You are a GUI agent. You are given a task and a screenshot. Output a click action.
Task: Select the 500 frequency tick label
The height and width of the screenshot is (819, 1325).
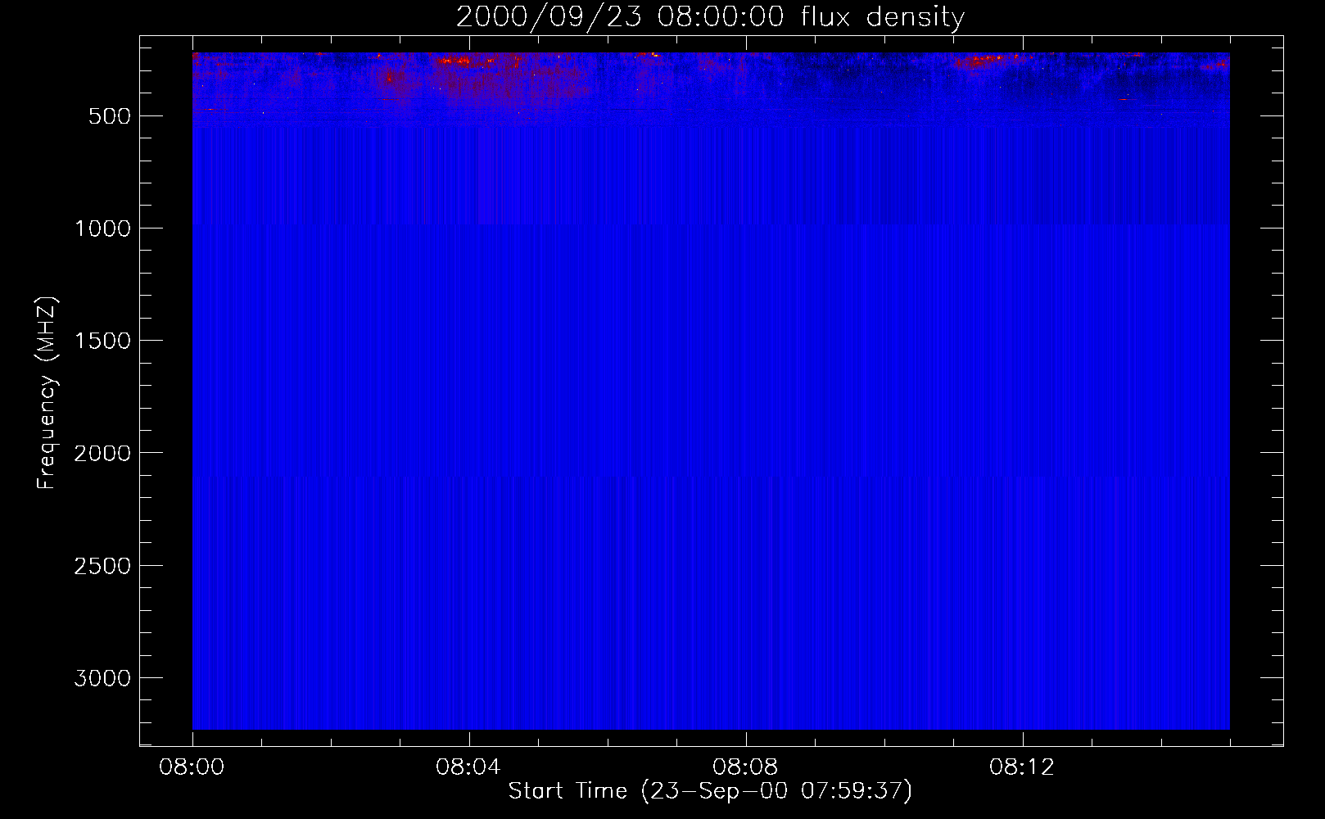coord(110,116)
